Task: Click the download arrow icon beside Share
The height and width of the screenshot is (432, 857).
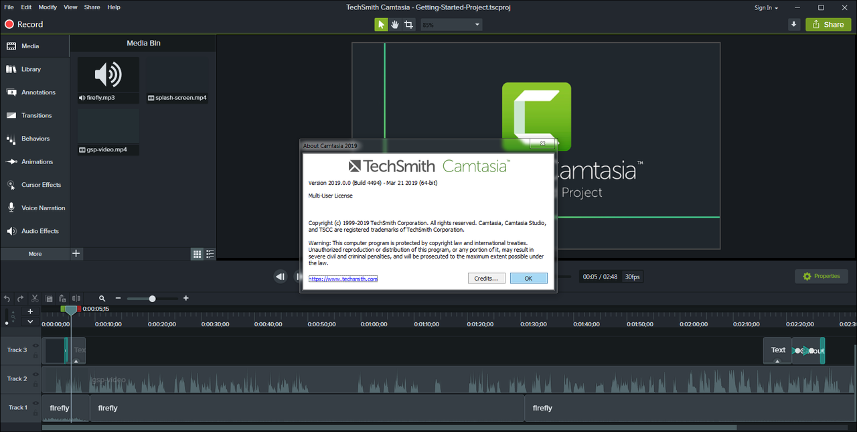Action: [x=794, y=25]
